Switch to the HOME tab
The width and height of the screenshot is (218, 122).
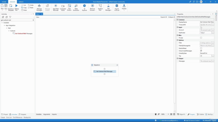(4, 2)
